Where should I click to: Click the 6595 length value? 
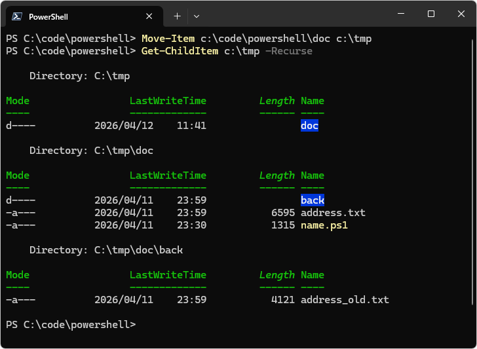pos(283,213)
